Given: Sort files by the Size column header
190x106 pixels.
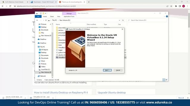Looking at the screenshot, I should click(x=119, y=24).
